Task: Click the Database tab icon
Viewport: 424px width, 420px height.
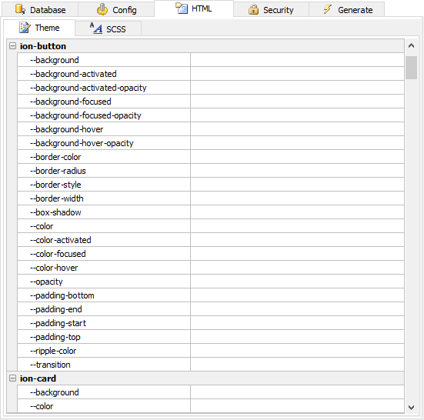Action: point(20,9)
